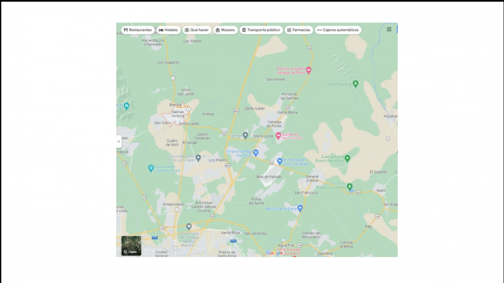
Task: Open the Google apps grid icon
Action: pyautogui.click(x=389, y=29)
